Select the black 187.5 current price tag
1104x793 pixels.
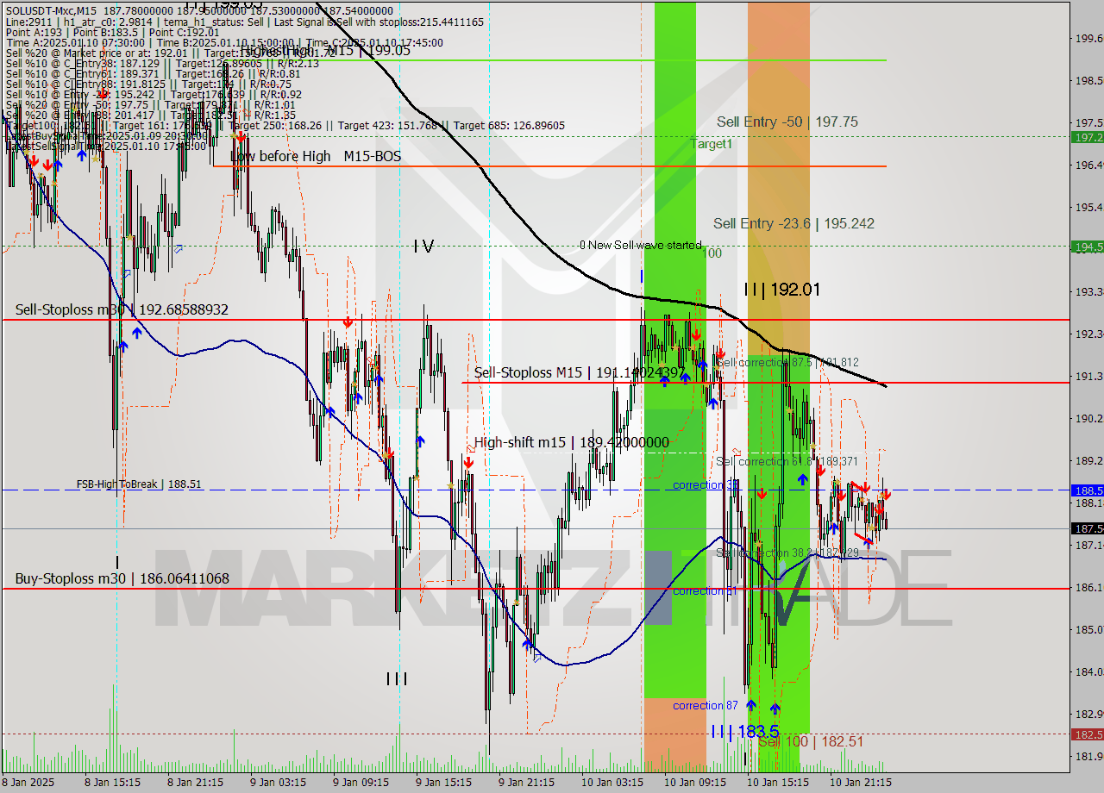tap(1087, 528)
